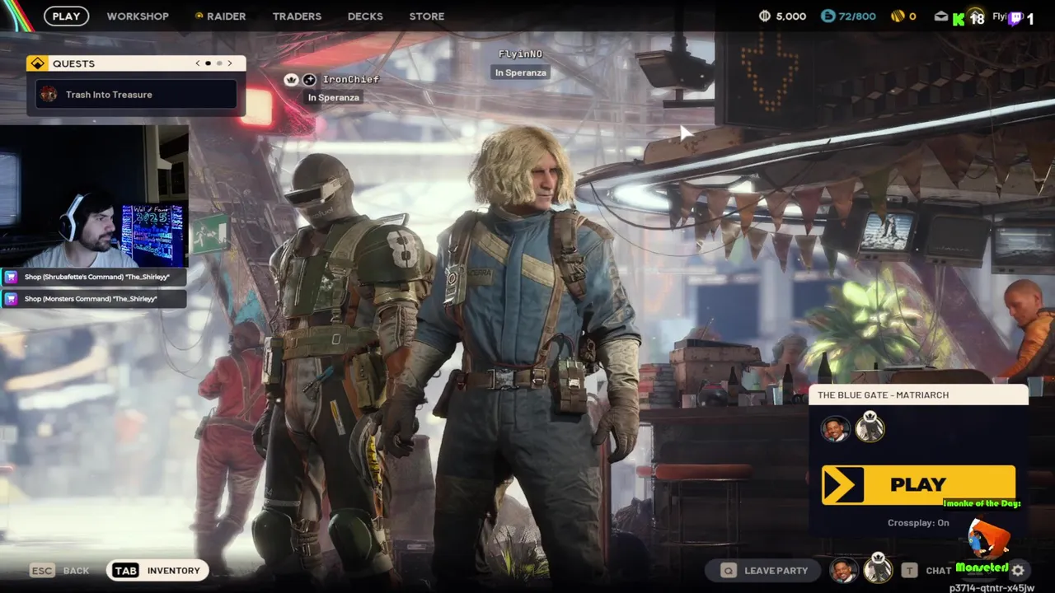1055x593 pixels.
Task: Click first party avatar in bottom bar
Action: click(x=843, y=570)
